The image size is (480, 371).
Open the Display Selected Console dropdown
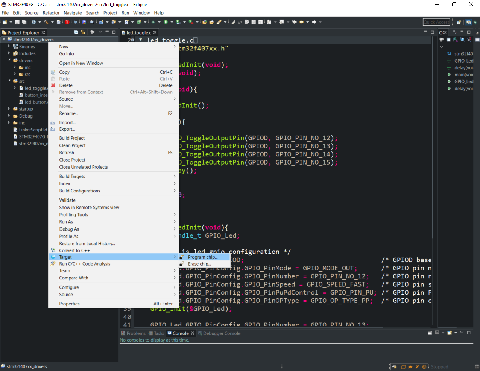[443, 333]
